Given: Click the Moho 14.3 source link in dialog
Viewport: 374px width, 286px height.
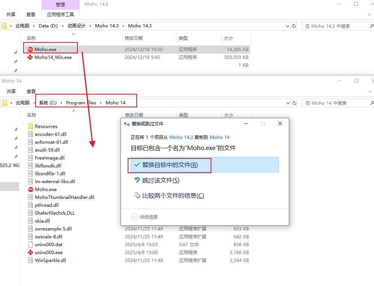Looking at the screenshot, I should tap(181, 137).
